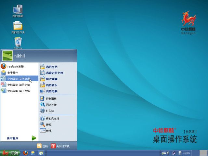Open 网络连接 network connections
Viewport: 208px width, 156px height.
(51, 105)
